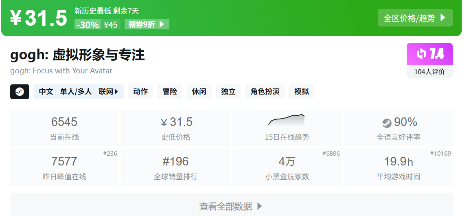The width and height of the screenshot is (469, 216).
Task: Click the #10169 rank label
Action: tap(441, 154)
